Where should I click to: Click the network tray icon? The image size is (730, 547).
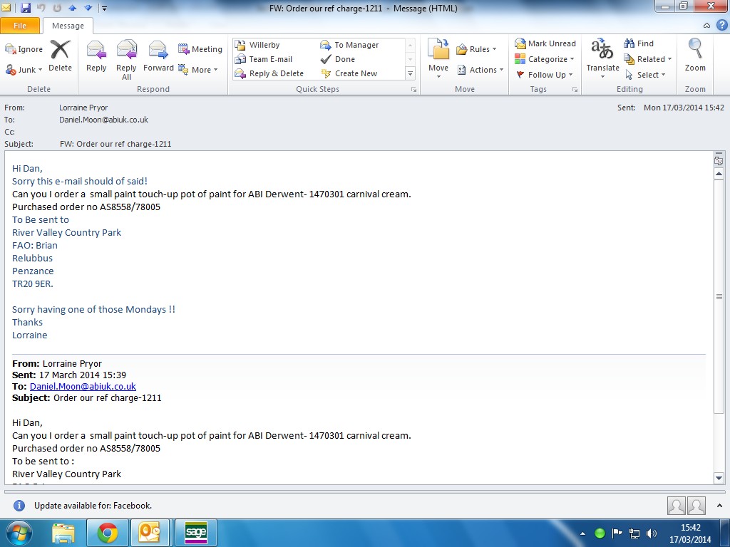(x=634, y=533)
